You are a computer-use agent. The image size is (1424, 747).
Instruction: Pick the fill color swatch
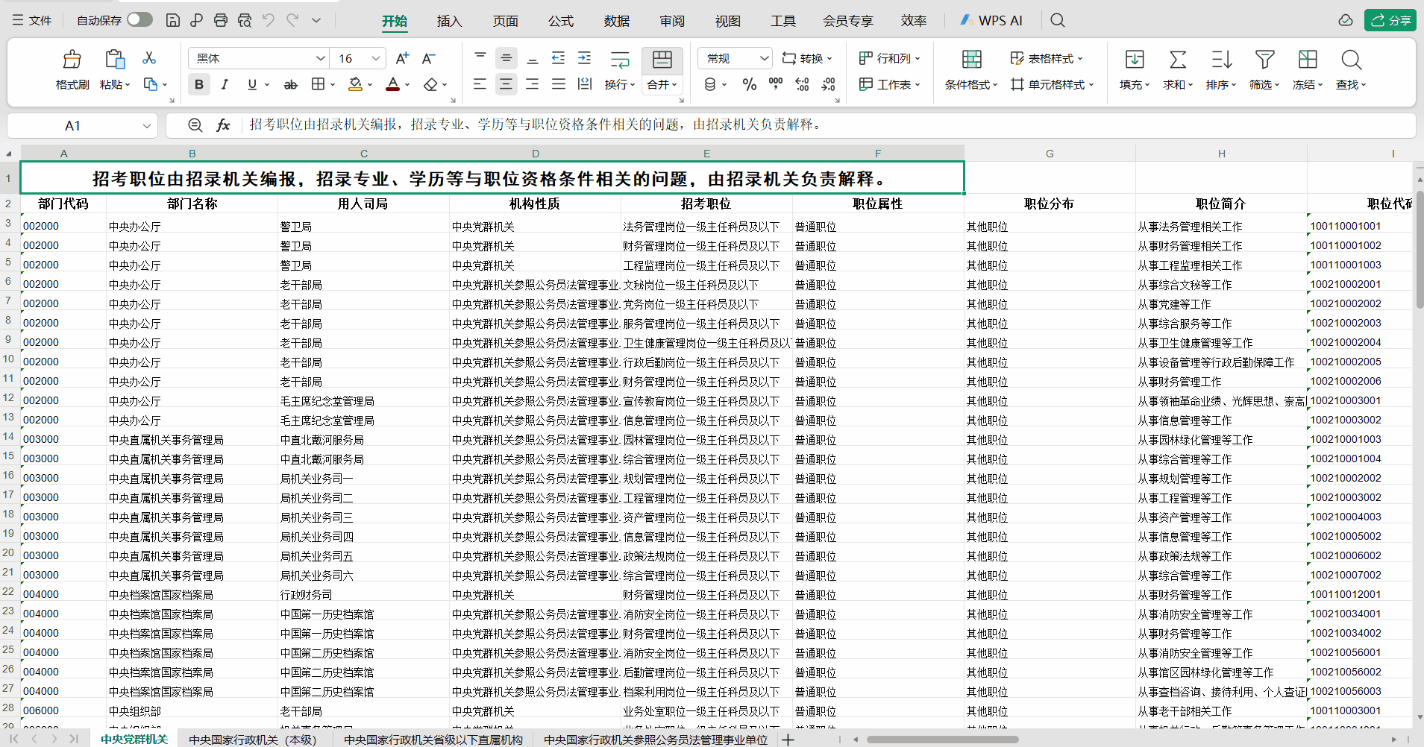355,84
